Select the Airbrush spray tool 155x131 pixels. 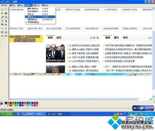[x=2, y=24]
